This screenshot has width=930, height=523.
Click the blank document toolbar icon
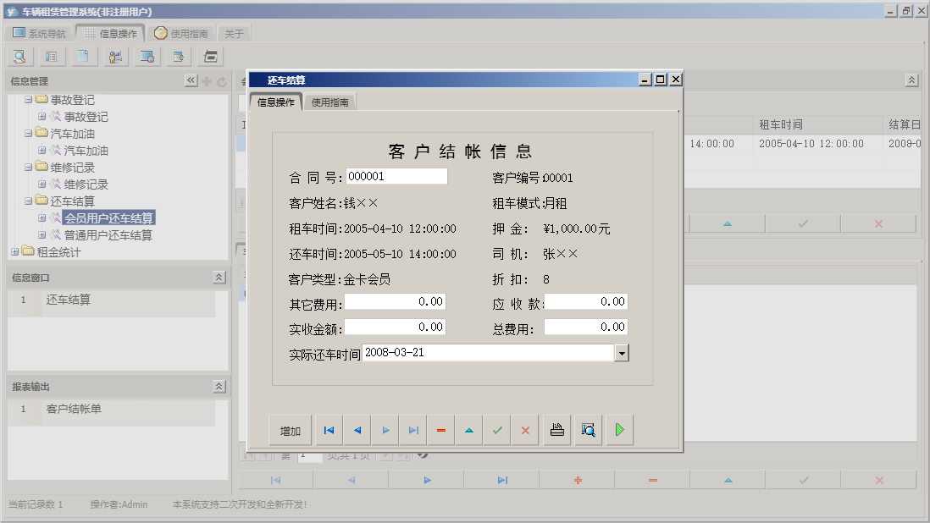84,56
